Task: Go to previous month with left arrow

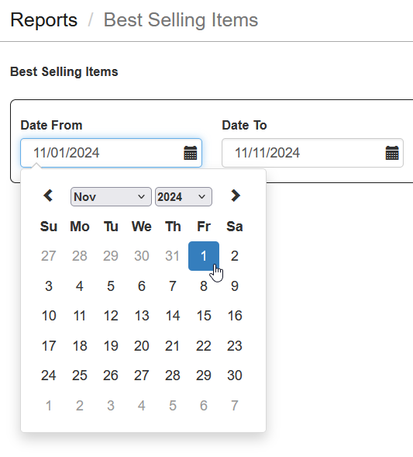Action: pyautogui.click(x=48, y=196)
